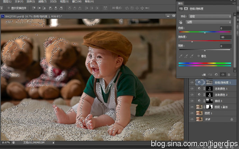
Task: Click the add-to-sample eyedropper icon
Action: click(x=186, y=56)
